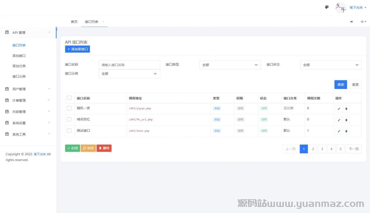Focus the 接口名称 search field

coord(129,65)
